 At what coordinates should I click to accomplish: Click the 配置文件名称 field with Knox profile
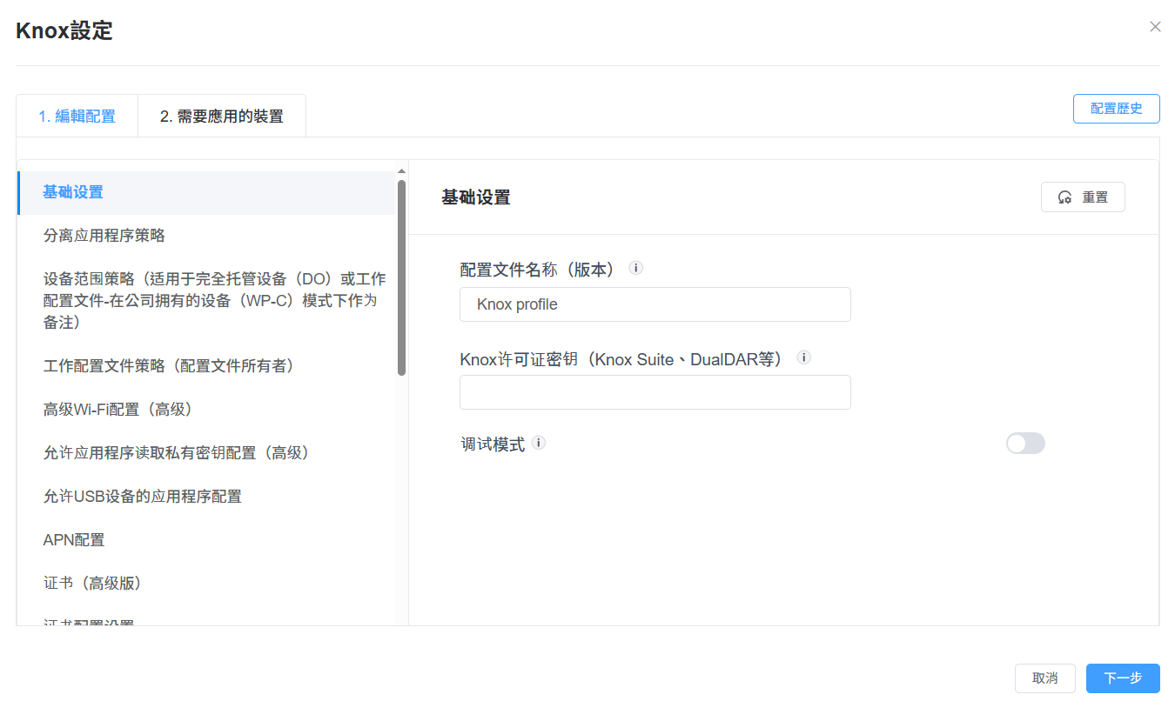point(655,304)
